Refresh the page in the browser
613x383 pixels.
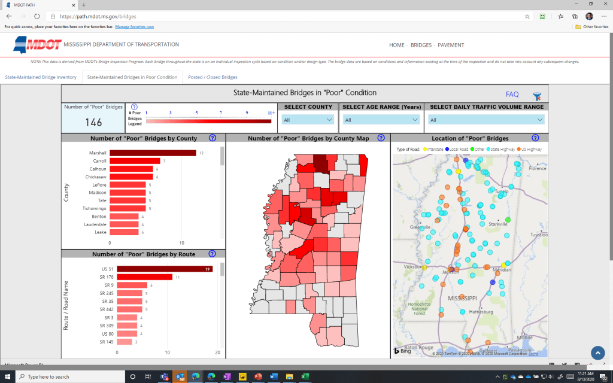coord(37,17)
